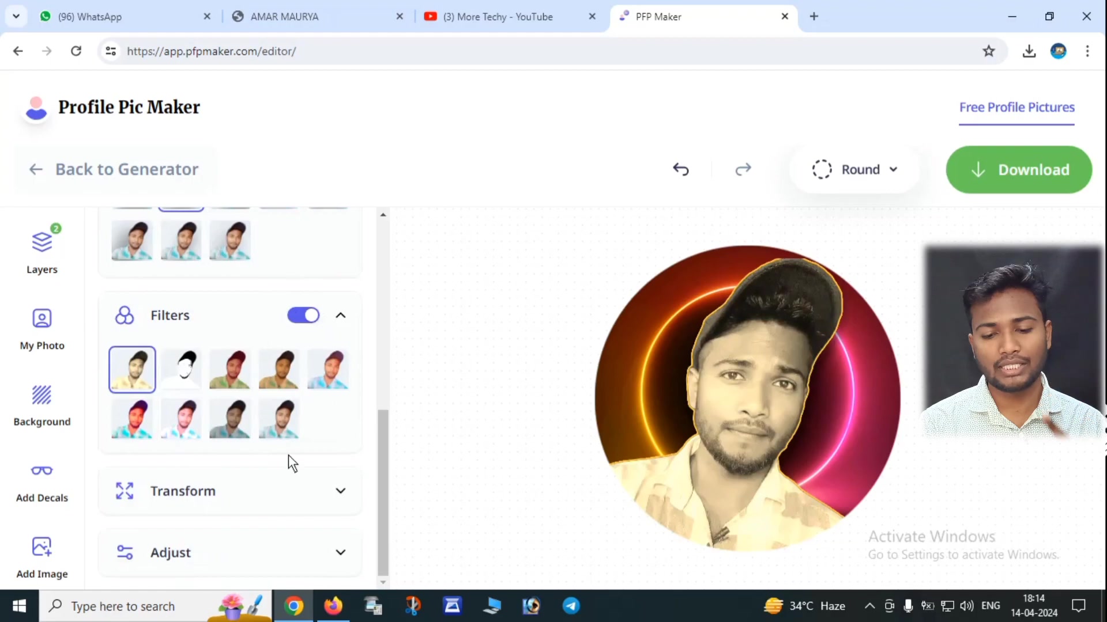Toggle the Filters switch off
The width and height of the screenshot is (1107, 622).
tap(303, 315)
